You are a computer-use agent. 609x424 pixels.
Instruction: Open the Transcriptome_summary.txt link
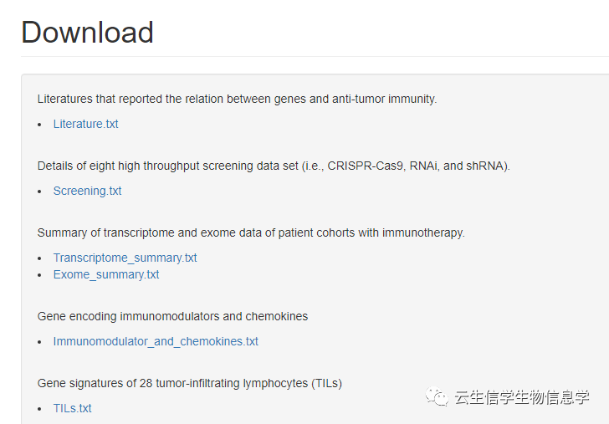[x=125, y=258]
